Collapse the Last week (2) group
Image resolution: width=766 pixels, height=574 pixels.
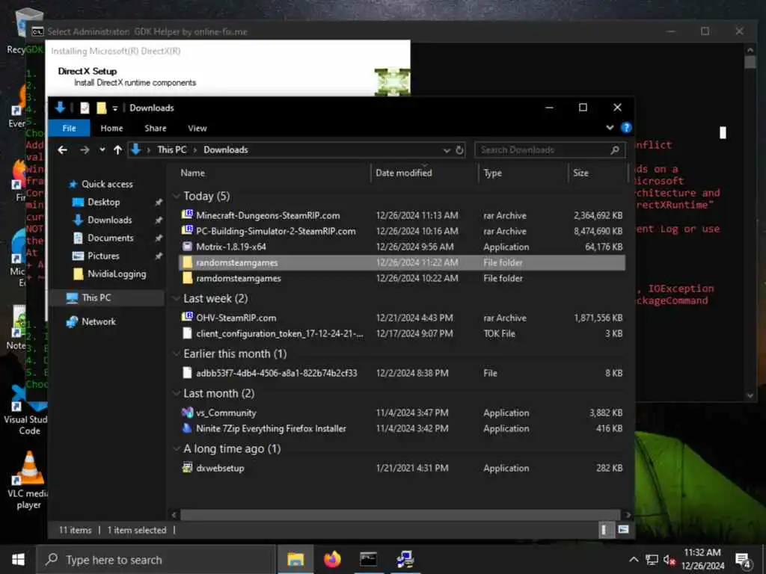click(x=176, y=298)
